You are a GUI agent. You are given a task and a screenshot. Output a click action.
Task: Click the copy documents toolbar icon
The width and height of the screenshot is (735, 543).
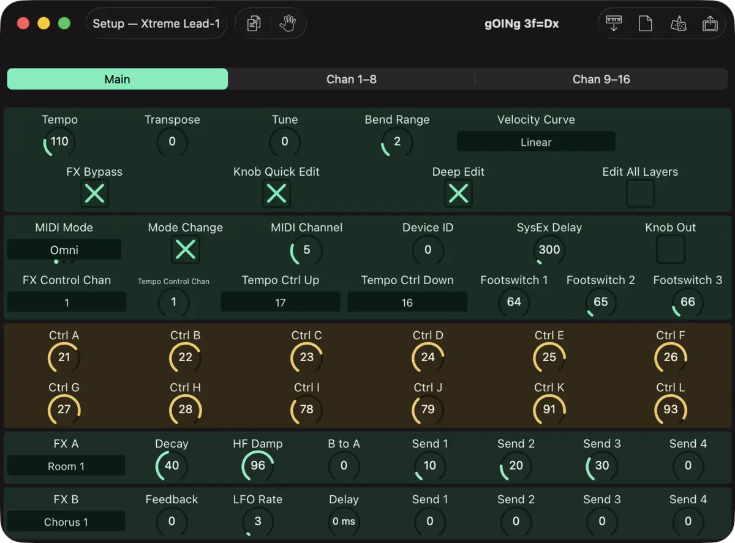click(x=254, y=24)
